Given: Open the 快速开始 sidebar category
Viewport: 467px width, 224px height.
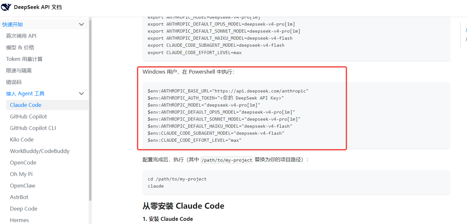Looking at the screenshot, I should 13,24.
